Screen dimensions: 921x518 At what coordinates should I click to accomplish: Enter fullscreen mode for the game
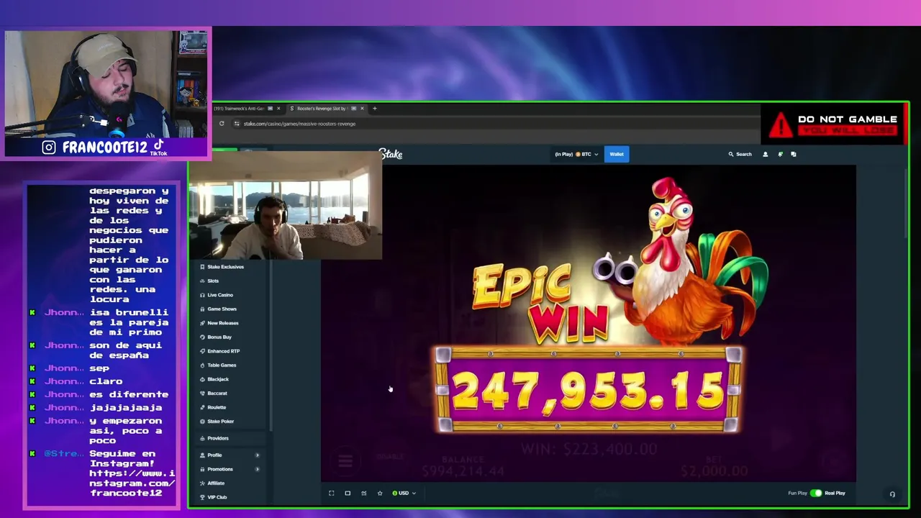coord(332,493)
